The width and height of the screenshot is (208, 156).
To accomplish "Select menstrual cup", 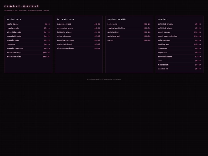I will pyautogui.click(x=28, y=52).
